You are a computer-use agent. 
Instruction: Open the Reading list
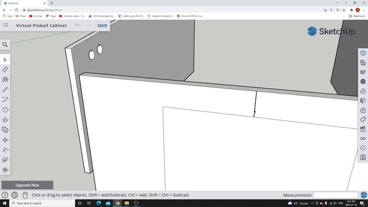pyautogui.click(x=357, y=16)
